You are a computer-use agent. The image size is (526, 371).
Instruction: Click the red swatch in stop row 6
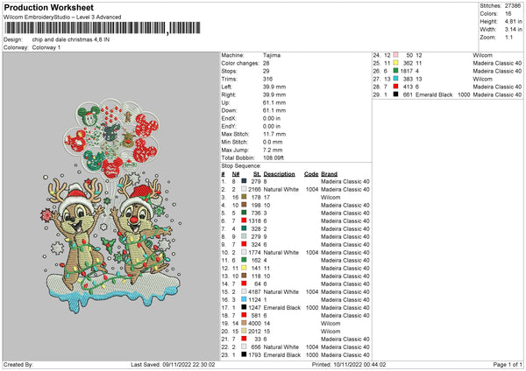click(244, 220)
